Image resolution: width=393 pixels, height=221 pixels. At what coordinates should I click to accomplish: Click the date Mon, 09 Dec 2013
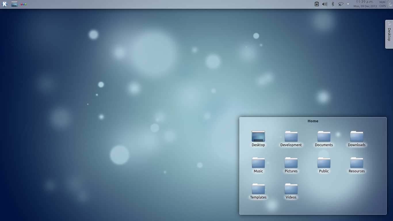pyautogui.click(x=365, y=6)
